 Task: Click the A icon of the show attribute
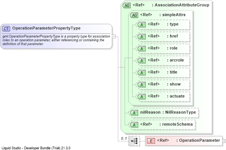coord(142,85)
